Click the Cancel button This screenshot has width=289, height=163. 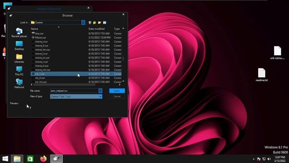pos(117,96)
